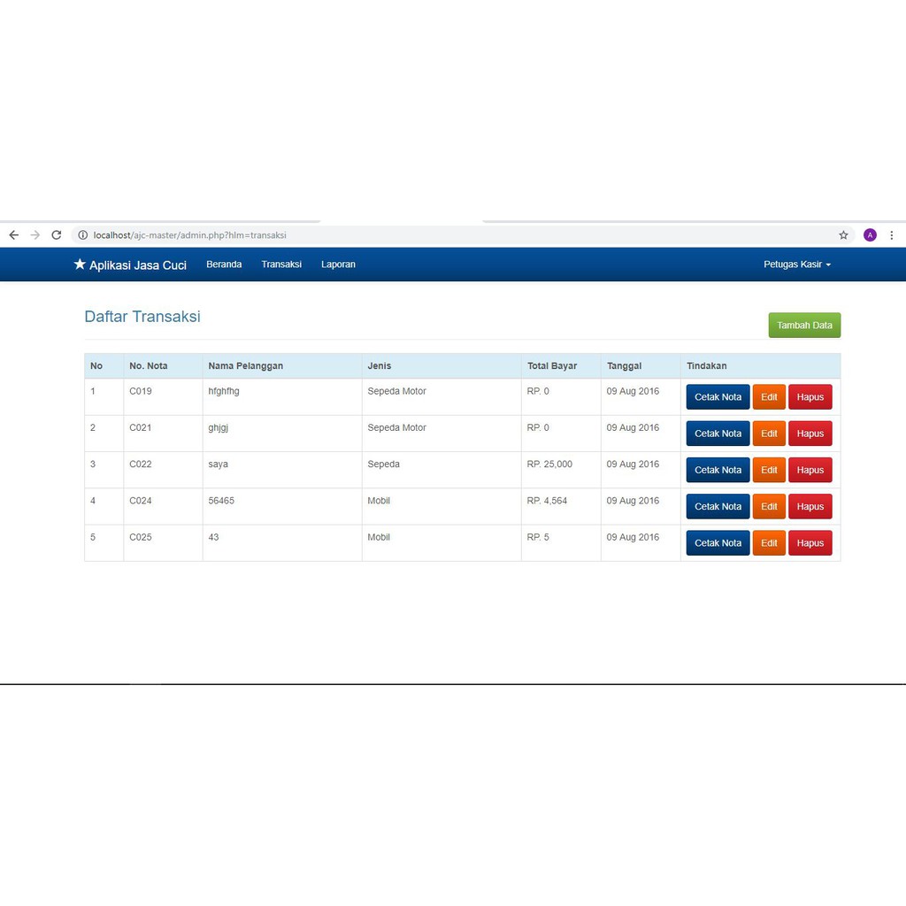Screen dimensions: 906x906
Task: Click the site info icon in address bar
Action: tap(83, 235)
